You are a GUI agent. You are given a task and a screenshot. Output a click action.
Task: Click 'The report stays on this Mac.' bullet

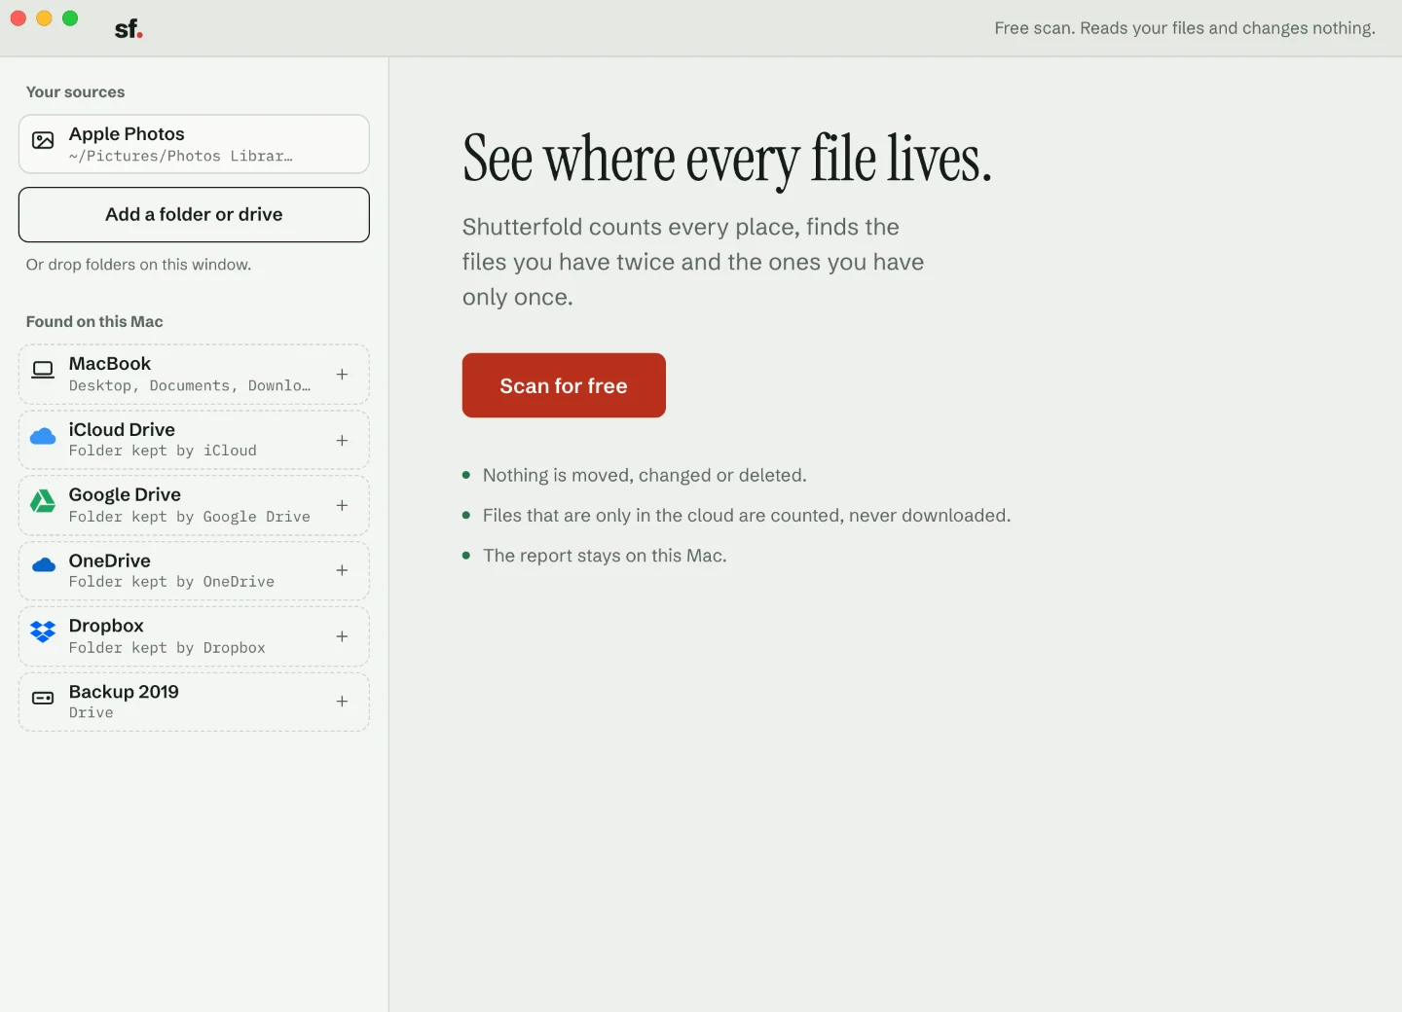(605, 556)
